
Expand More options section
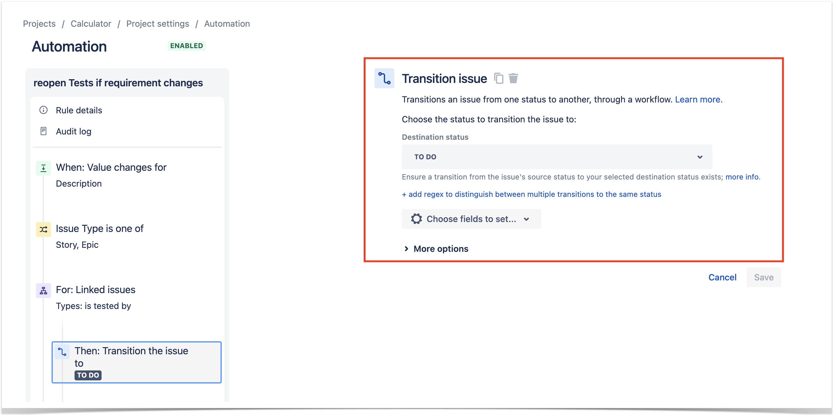437,249
